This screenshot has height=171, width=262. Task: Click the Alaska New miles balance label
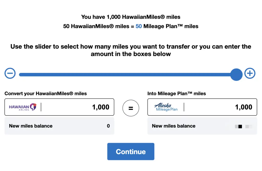[173, 126]
